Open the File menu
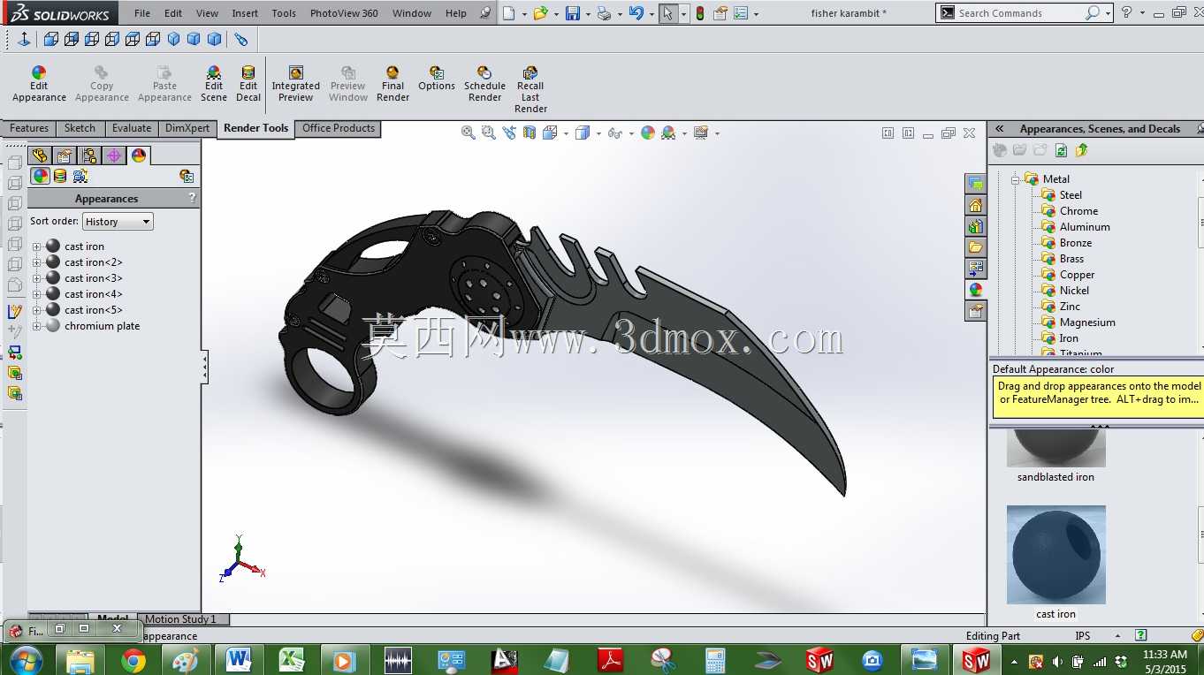Viewport: 1204px width, 675px height. coord(142,13)
